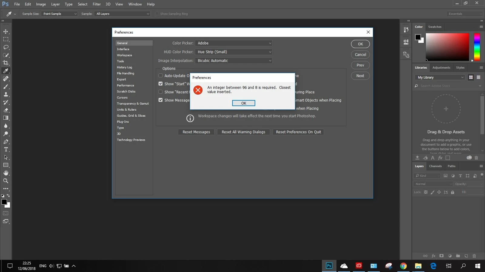
Task: Select the Hand tool
Action: (6, 173)
